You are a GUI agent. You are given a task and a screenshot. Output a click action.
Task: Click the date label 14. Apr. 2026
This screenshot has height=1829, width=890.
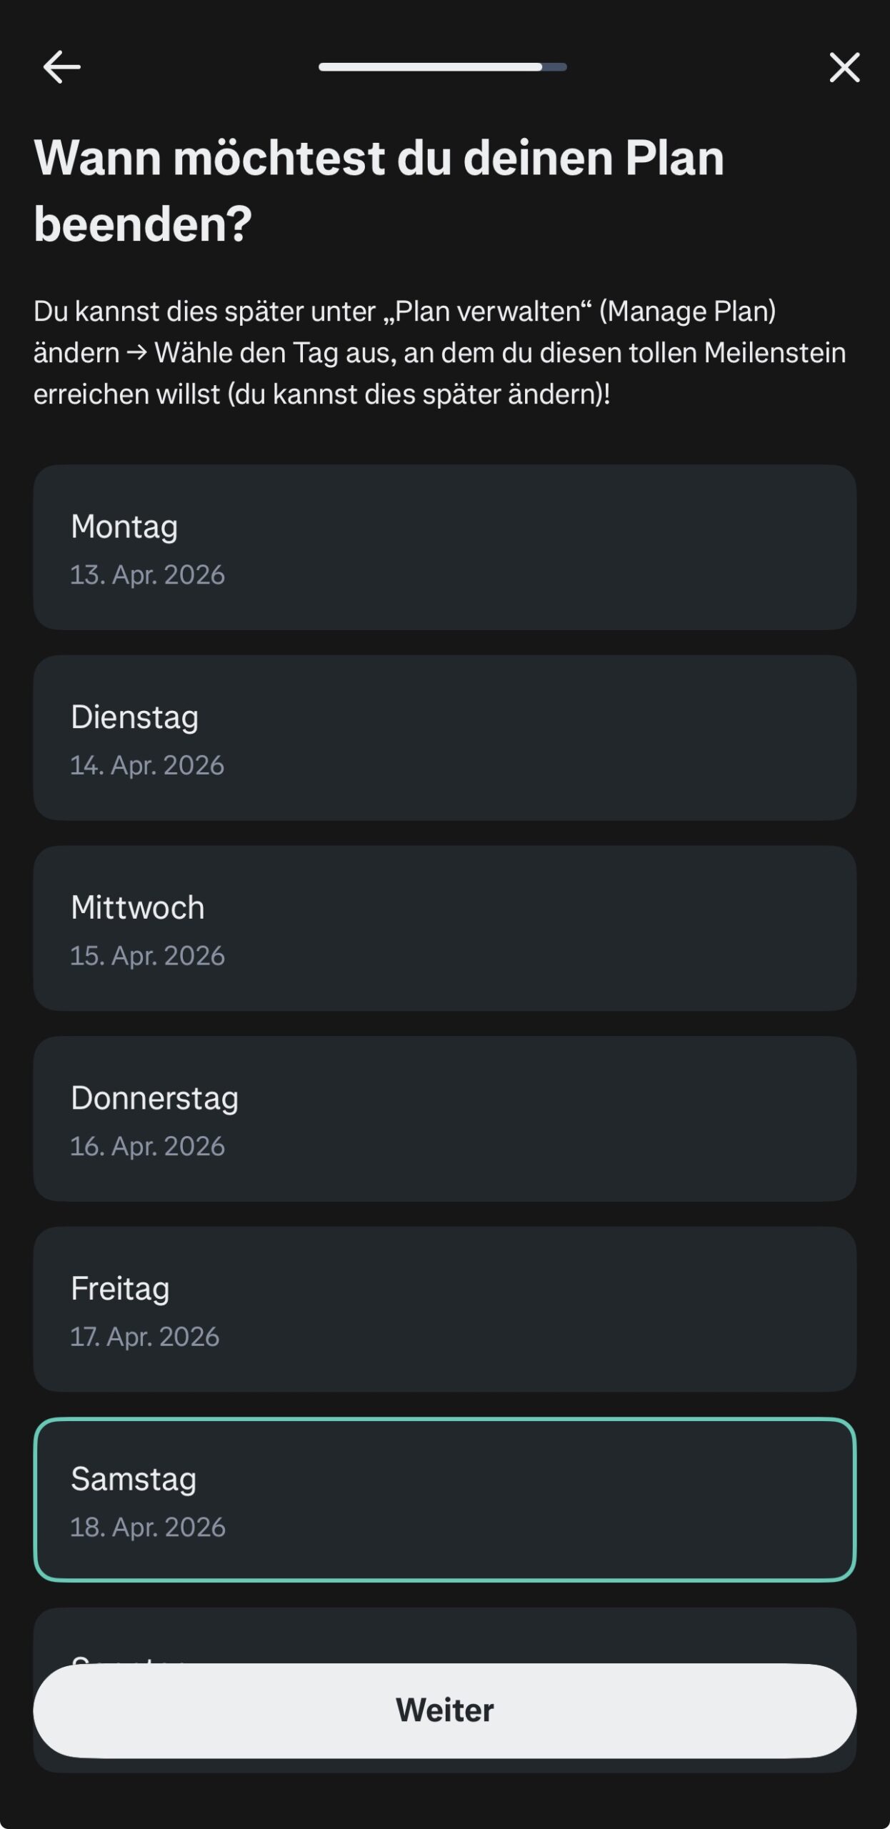pos(147,765)
